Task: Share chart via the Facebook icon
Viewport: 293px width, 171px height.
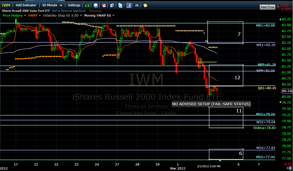Action: pos(129,5)
